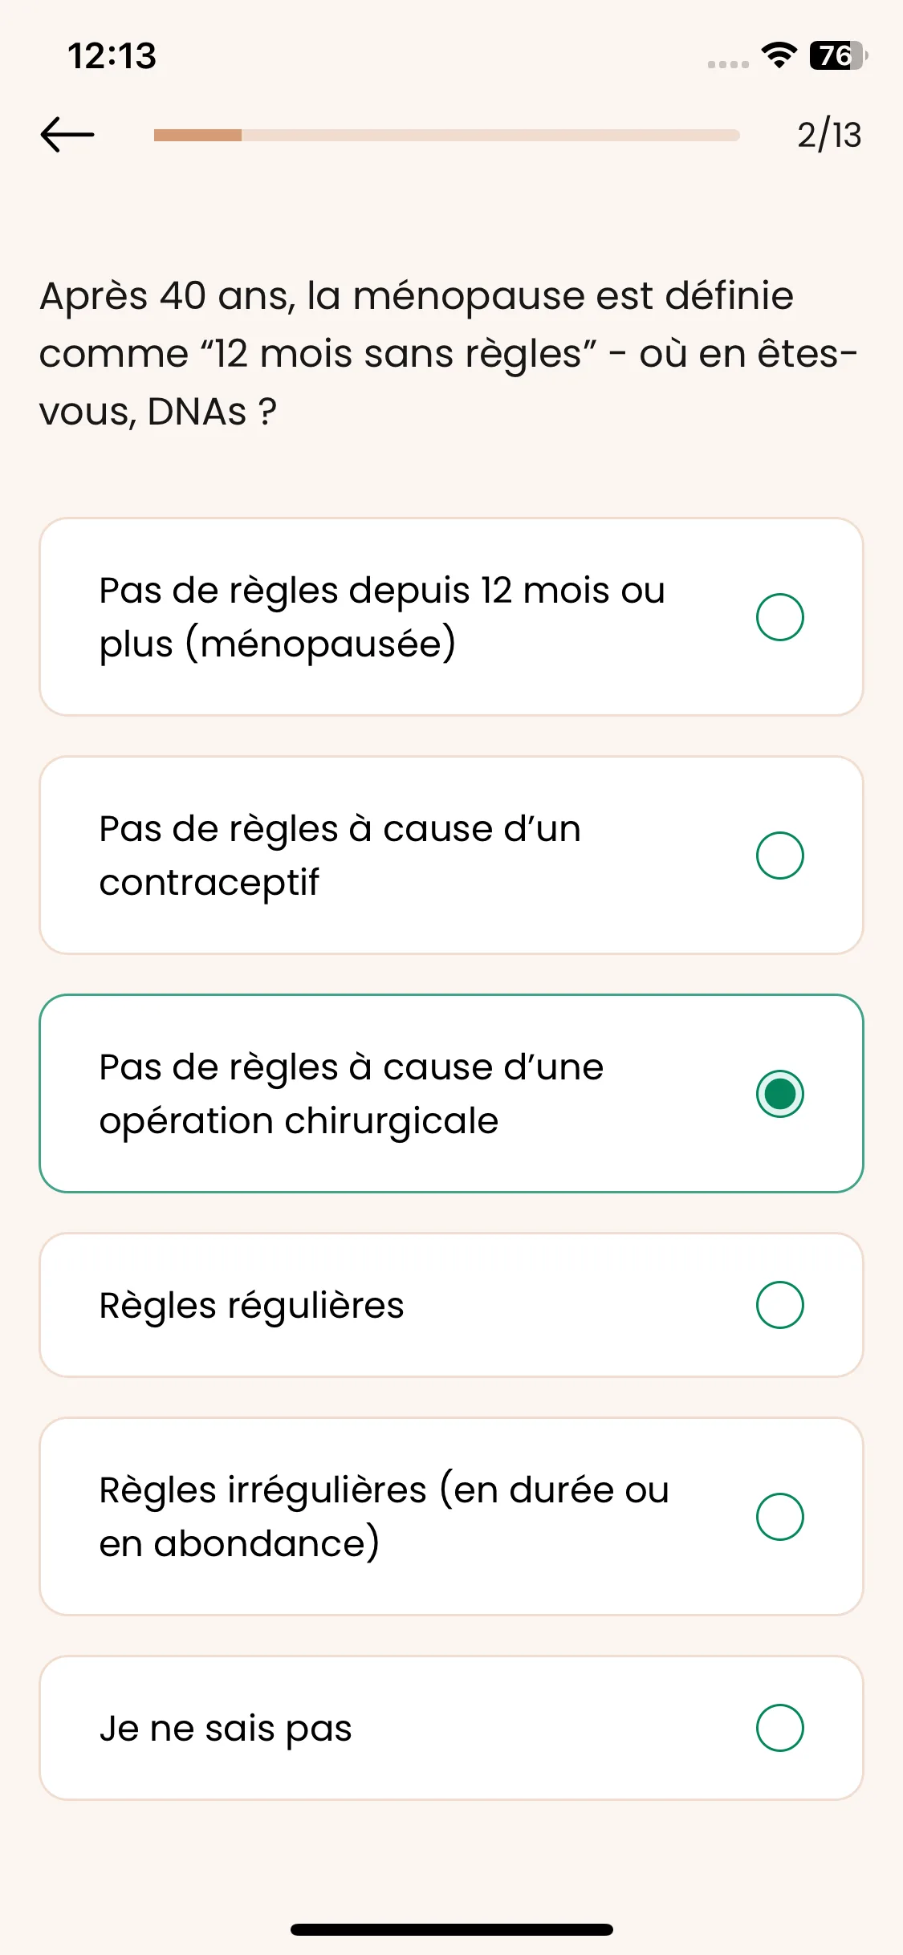This screenshot has height=1955, width=903.
Task: Choose the 'Règles régulières' answer text
Action: [251, 1306]
